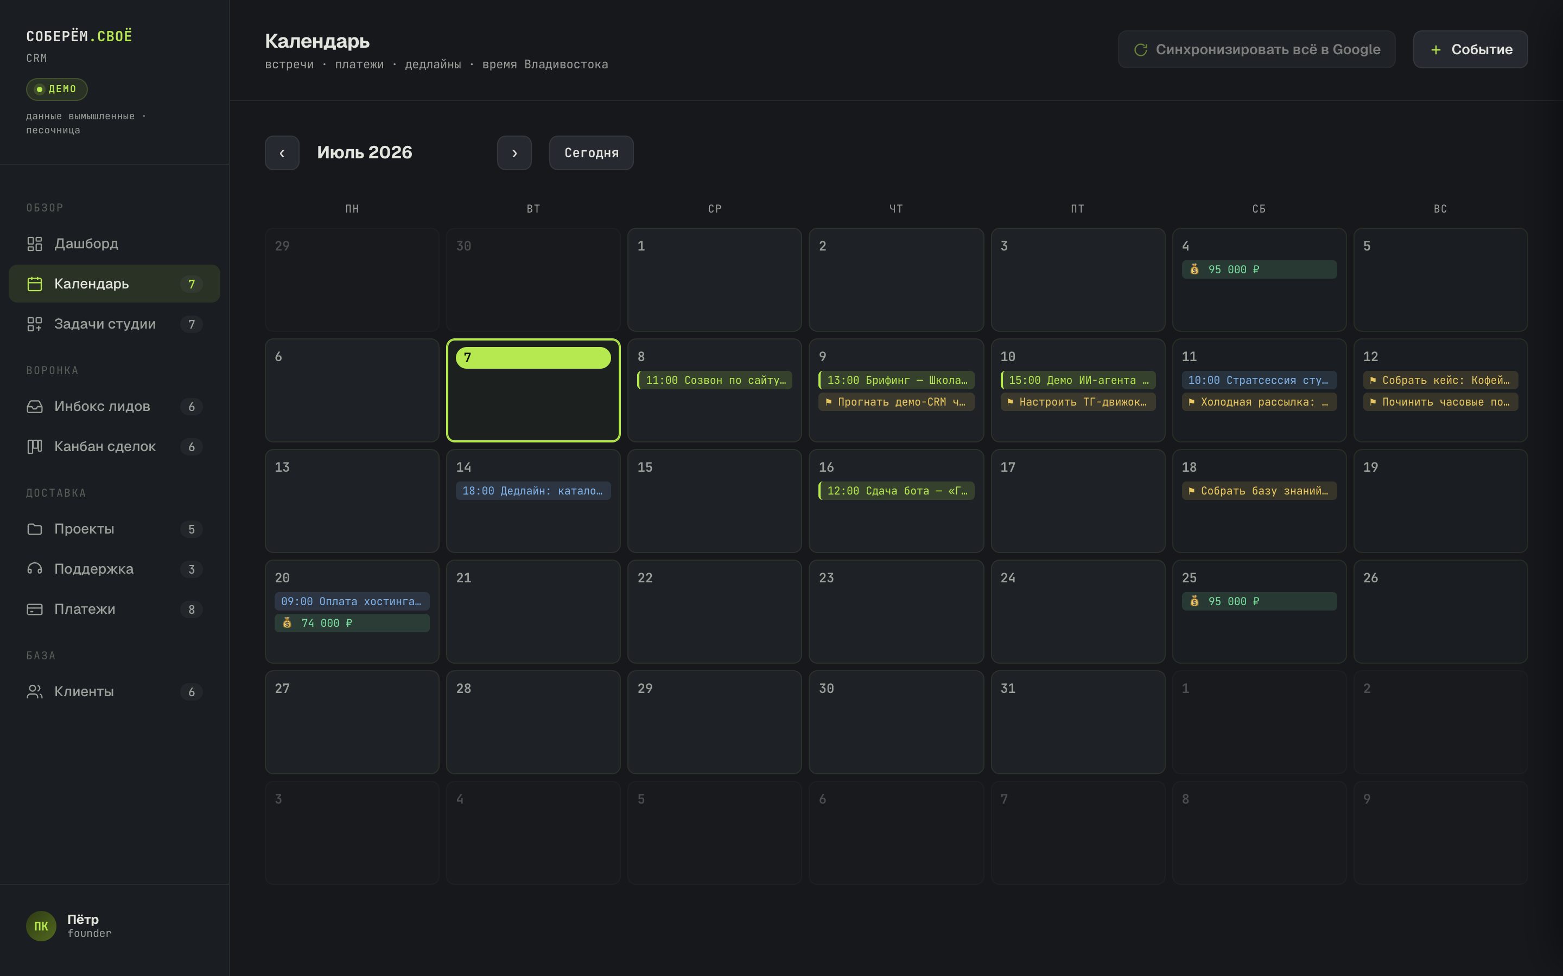Open the 95 000 ₽ payment on July 25

1260,602
